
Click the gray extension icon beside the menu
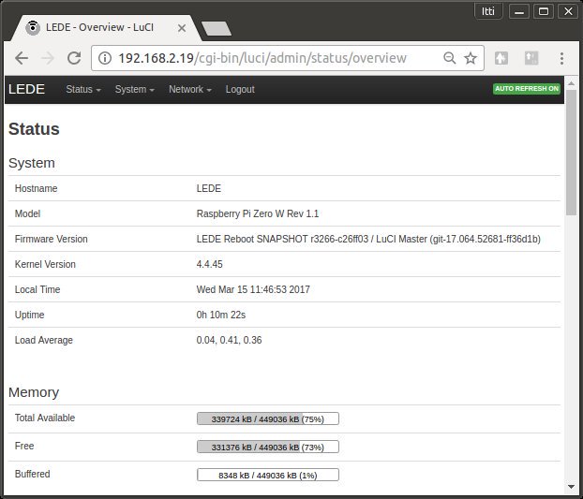click(531, 58)
